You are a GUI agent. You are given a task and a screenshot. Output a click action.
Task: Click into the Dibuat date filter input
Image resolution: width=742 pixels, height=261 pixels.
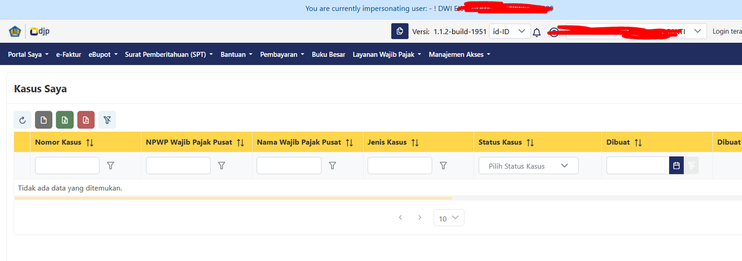coord(638,166)
